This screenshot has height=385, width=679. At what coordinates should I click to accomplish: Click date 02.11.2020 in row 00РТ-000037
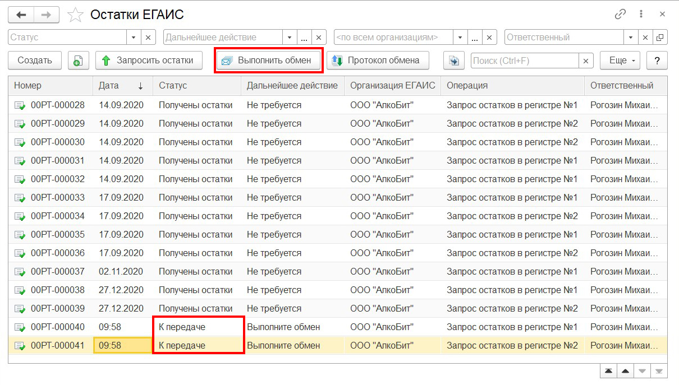[121, 271]
